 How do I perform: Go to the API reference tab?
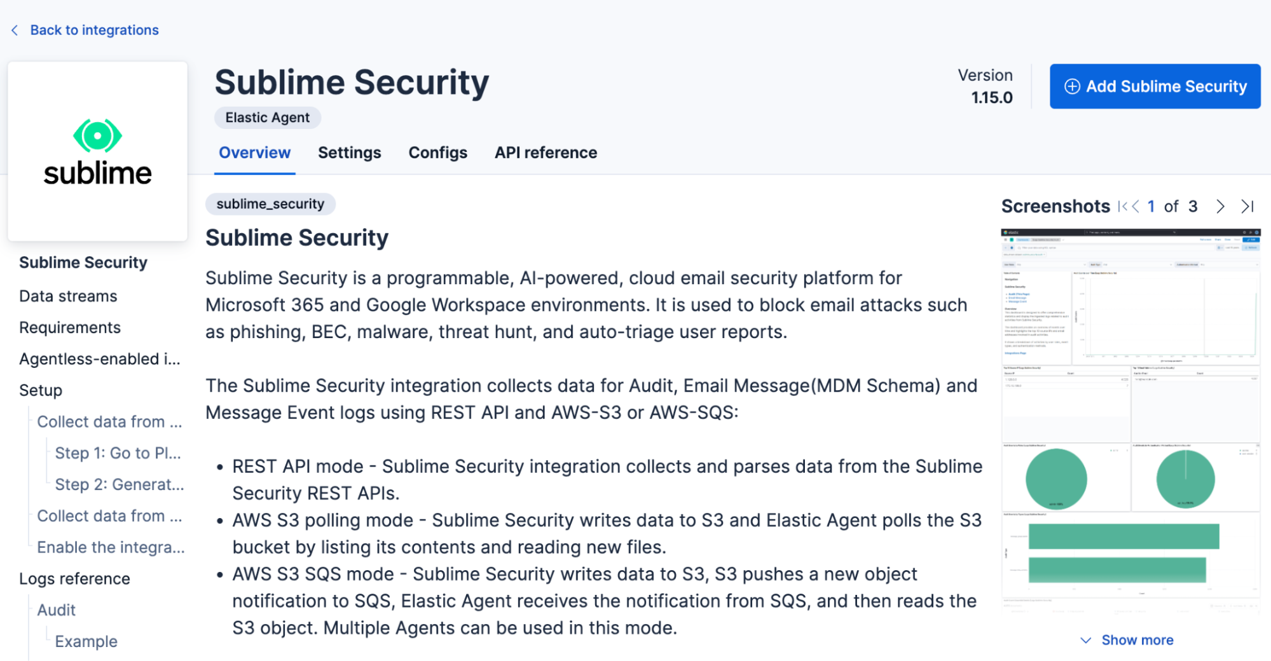(546, 153)
